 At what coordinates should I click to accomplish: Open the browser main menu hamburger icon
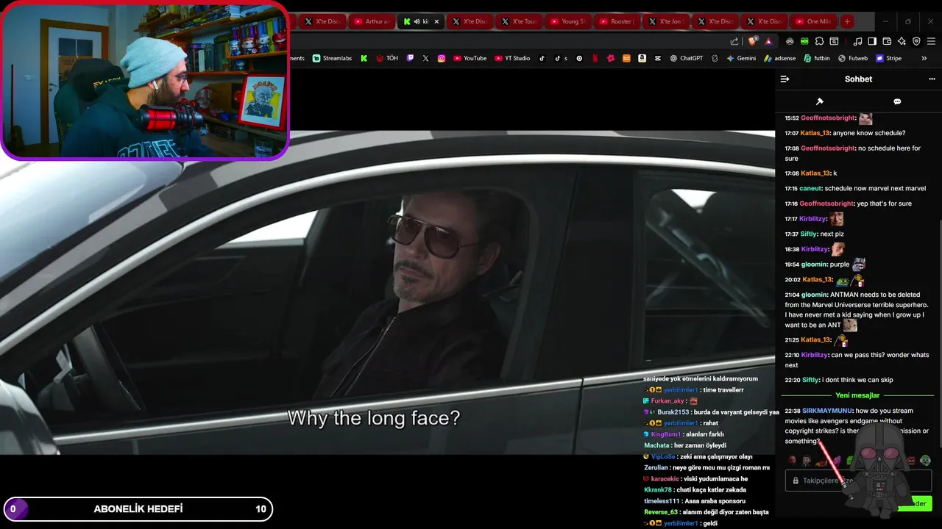click(931, 41)
